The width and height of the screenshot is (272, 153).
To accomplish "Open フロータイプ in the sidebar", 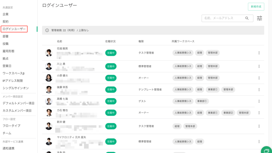I will click(11, 125).
